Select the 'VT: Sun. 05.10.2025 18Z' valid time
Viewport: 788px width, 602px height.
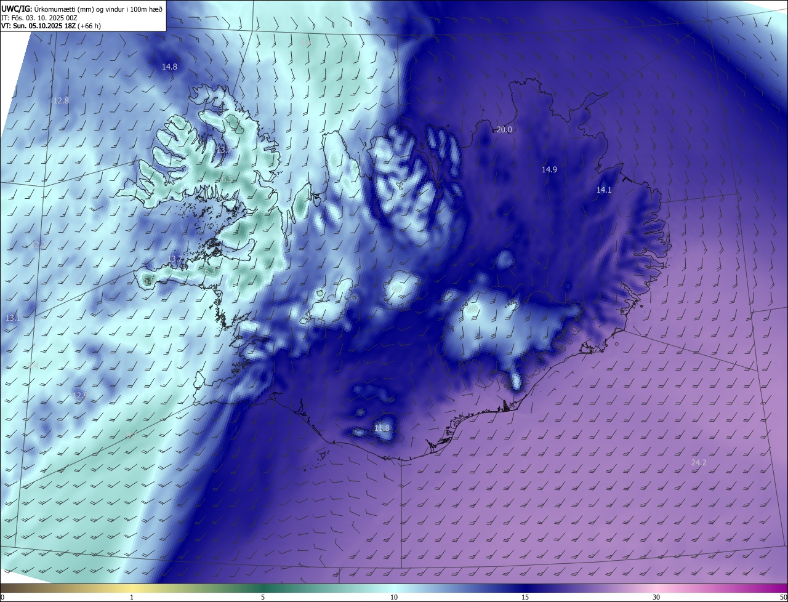pos(38,26)
